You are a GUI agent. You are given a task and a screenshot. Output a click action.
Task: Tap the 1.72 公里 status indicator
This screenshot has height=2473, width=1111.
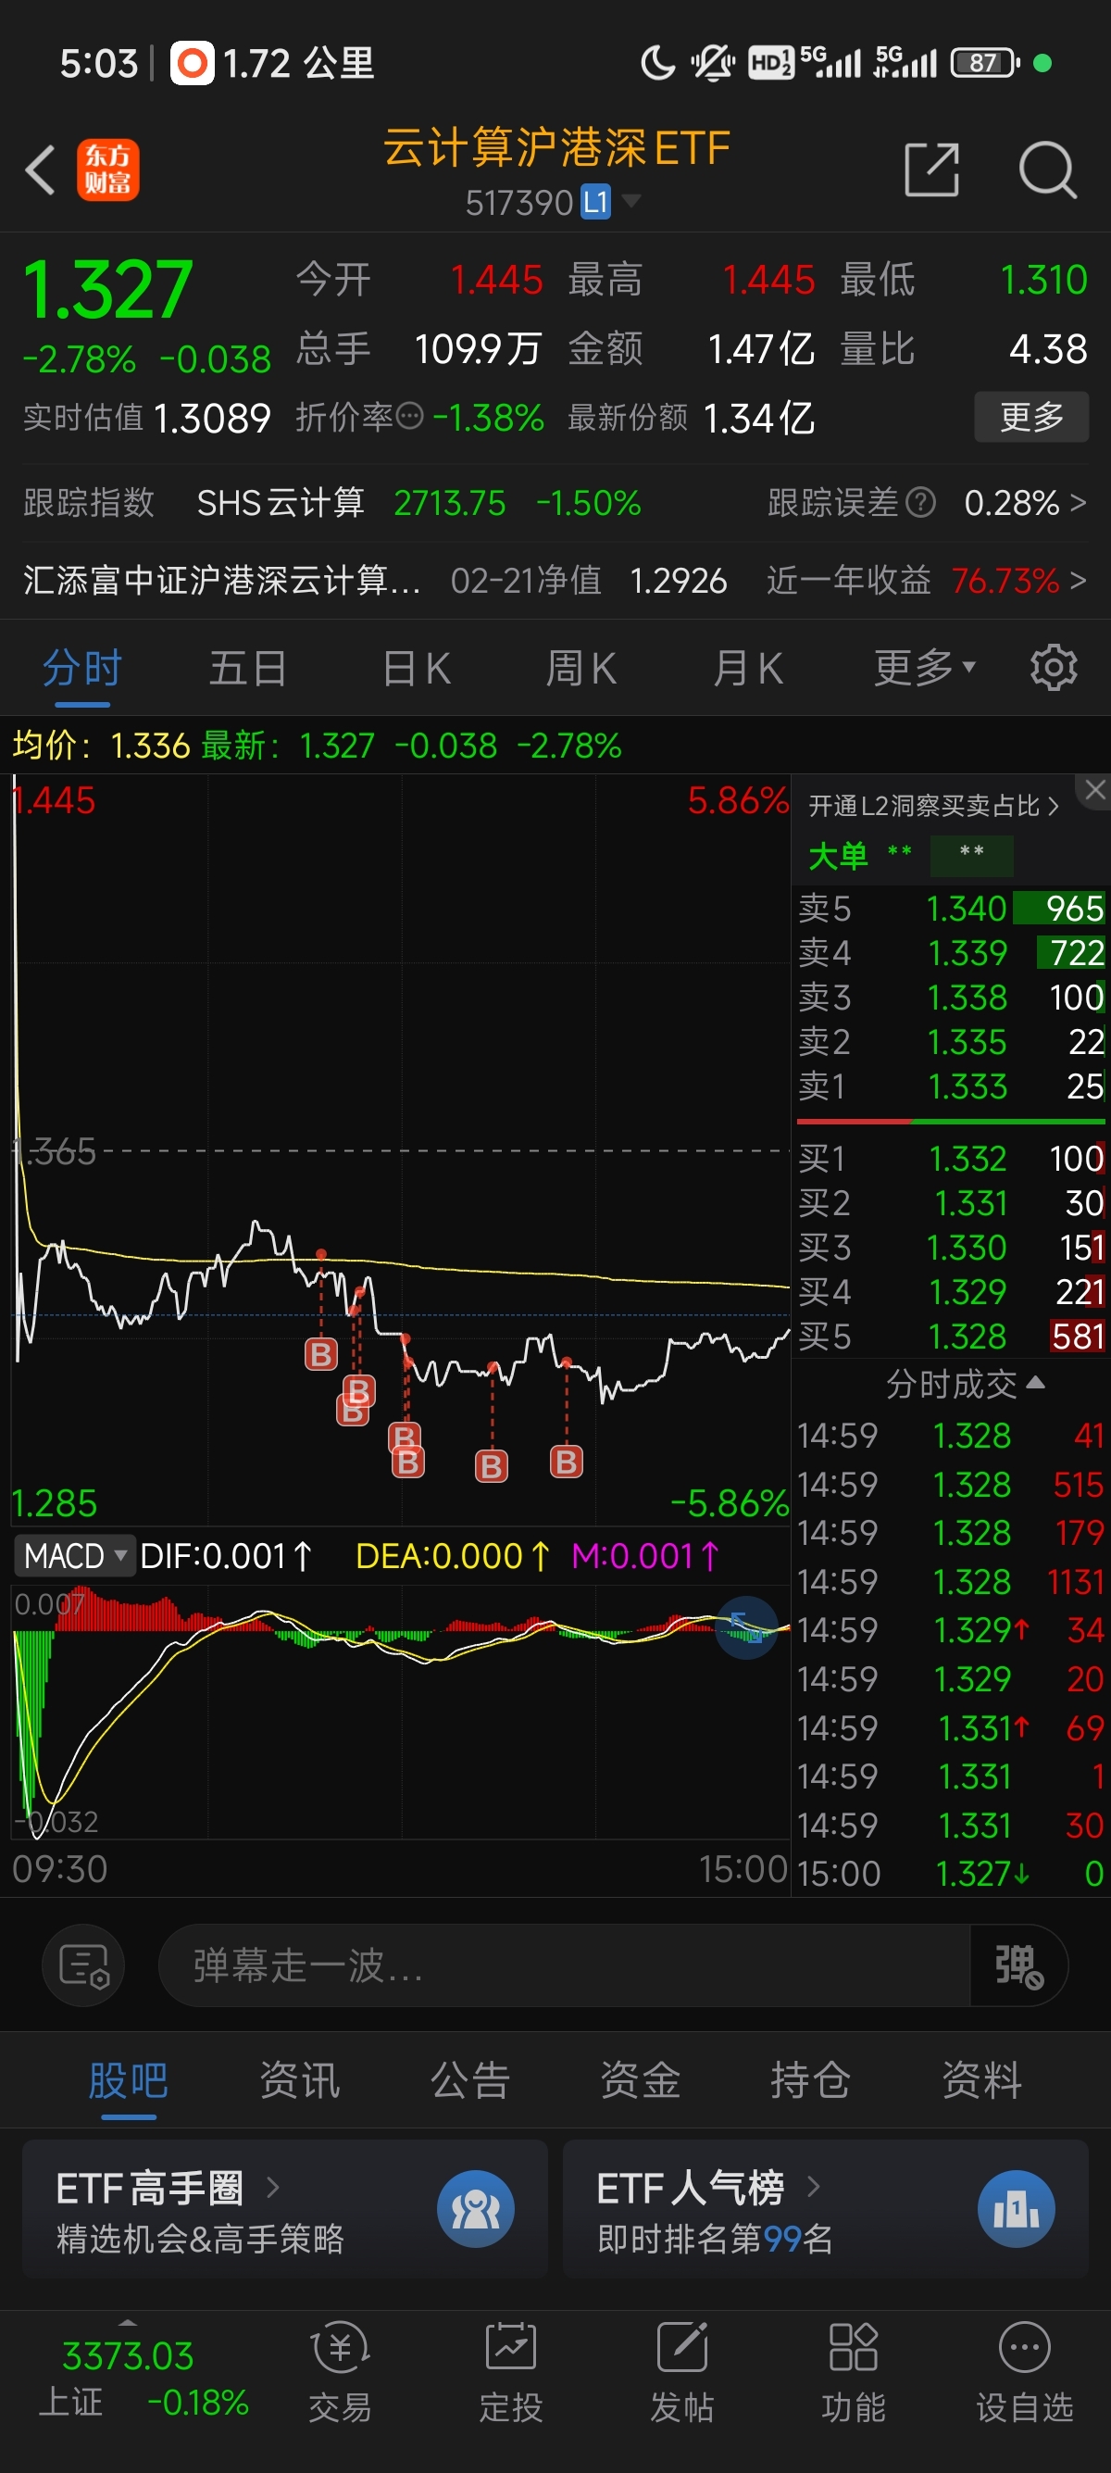(x=272, y=63)
